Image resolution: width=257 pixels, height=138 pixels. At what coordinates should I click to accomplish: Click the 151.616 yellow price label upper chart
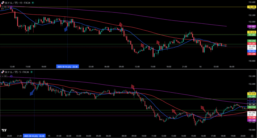(251, 32)
